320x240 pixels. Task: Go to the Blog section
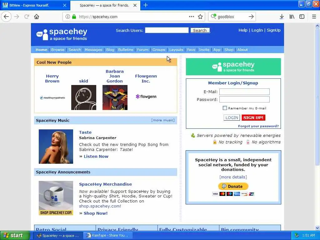point(110,50)
